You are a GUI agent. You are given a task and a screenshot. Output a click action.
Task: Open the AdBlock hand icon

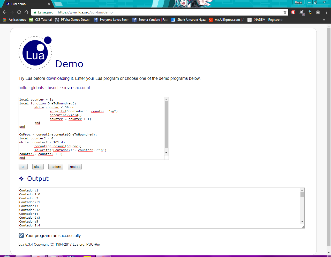[x=293, y=12]
